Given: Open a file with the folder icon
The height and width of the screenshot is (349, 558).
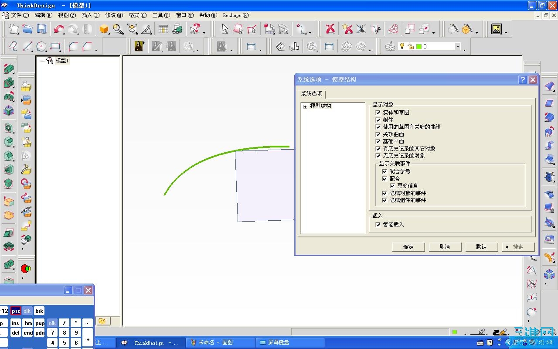Looking at the screenshot, I should [27, 29].
